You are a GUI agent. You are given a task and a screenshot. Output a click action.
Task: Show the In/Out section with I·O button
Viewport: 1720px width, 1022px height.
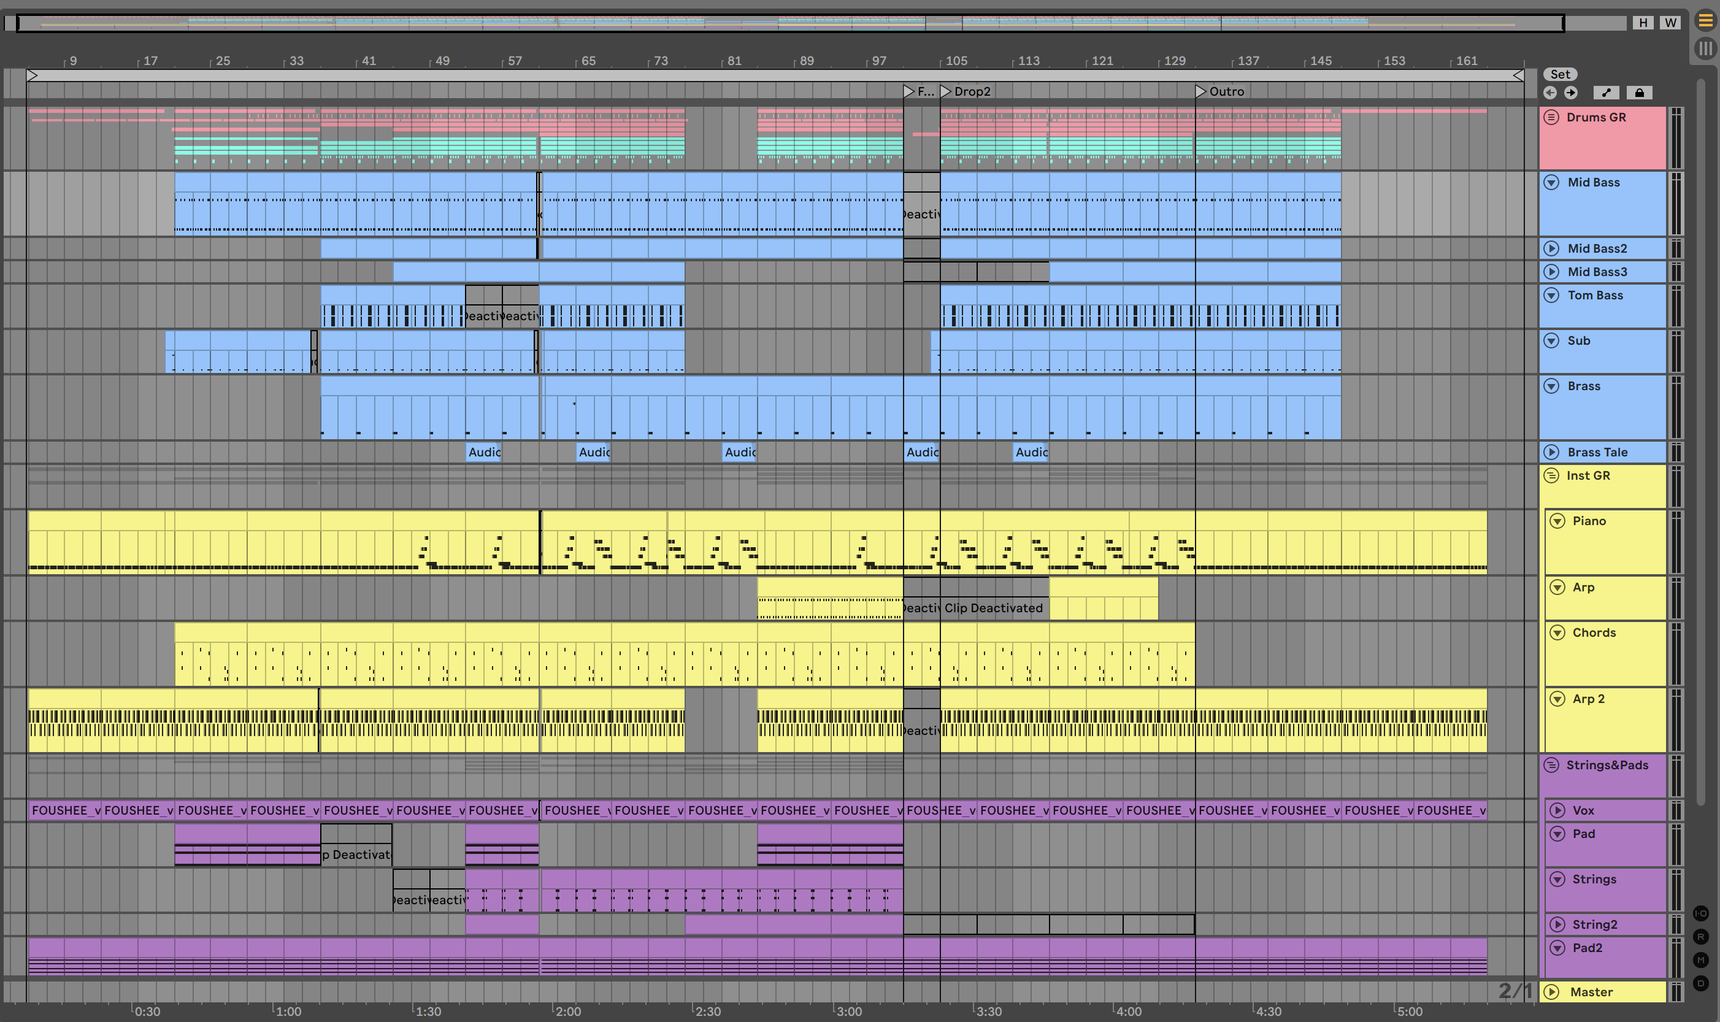coord(1701,914)
